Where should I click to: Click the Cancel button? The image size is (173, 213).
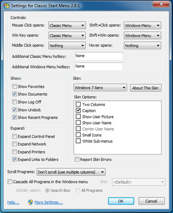coord(152,201)
